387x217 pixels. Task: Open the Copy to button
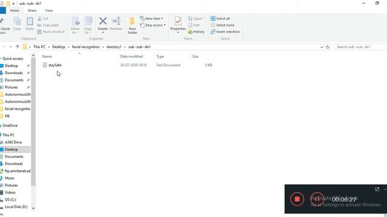tap(88, 25)
